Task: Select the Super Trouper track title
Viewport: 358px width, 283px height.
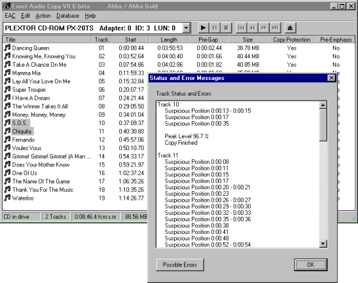Action: [x=29, y=90]
